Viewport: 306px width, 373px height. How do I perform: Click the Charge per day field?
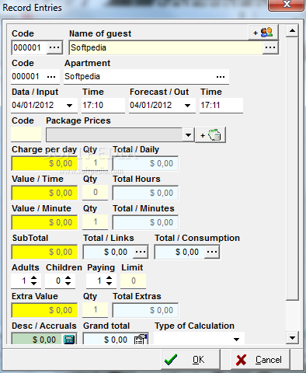(44, 163)
